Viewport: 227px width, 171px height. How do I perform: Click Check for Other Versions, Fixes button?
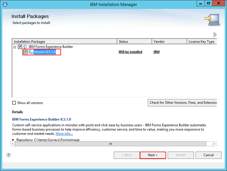point(183,102)
